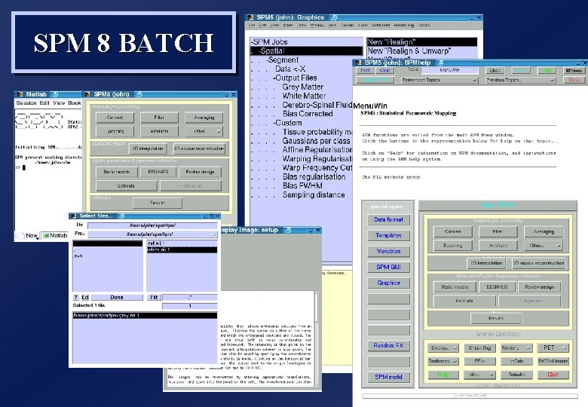Click the Graphics window title-bar app icon

point(250,17)
